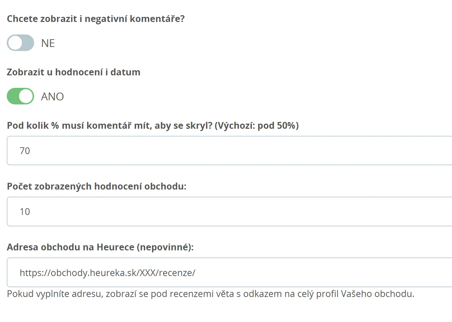The image size is (452, 322).
Task: Click the 'Adresa obchodu na Heurece' label
Action: pos(100,247)
